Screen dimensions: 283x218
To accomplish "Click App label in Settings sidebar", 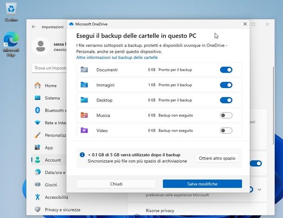I will (49, 148).
